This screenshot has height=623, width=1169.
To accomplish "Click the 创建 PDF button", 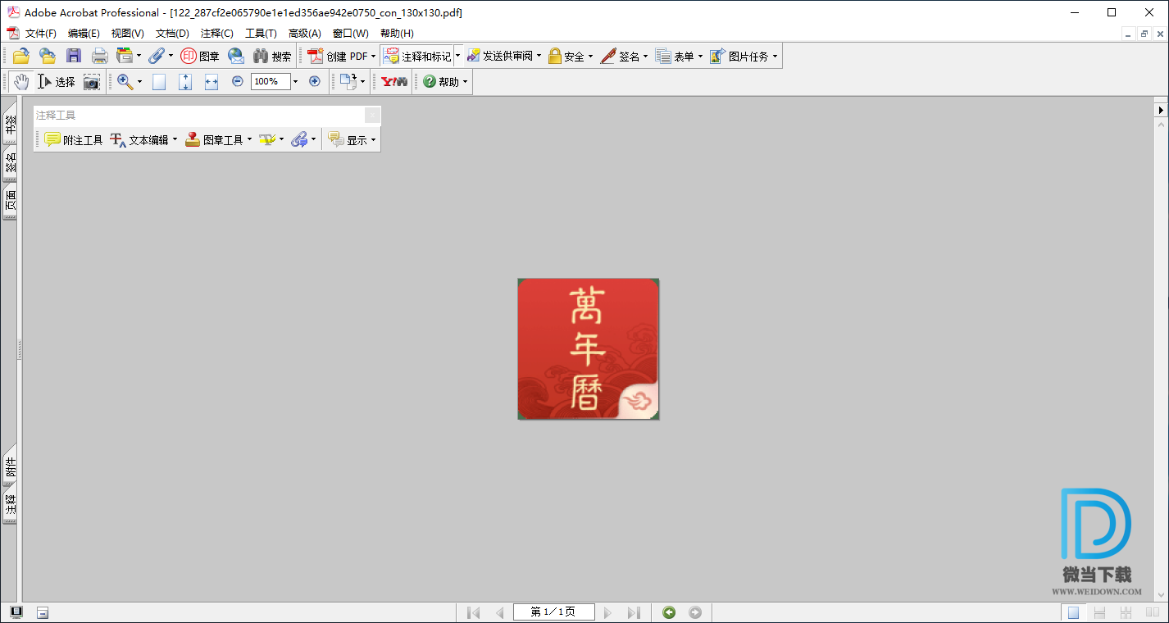I will coord(342,56).
